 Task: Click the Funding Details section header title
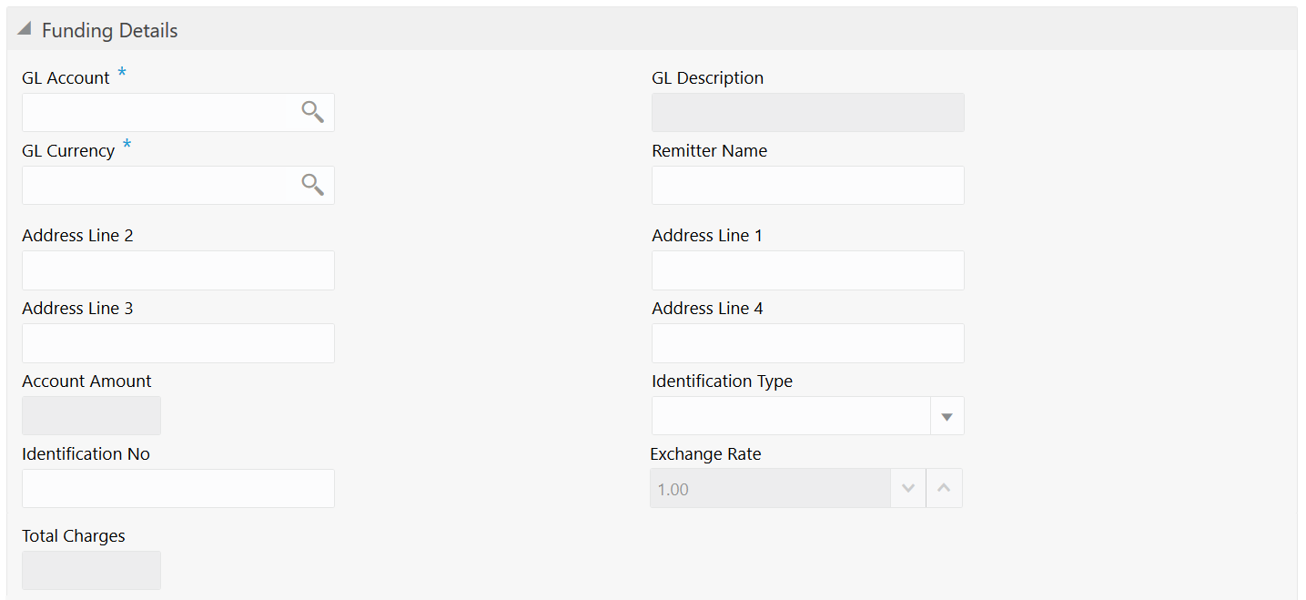point(110,30)
